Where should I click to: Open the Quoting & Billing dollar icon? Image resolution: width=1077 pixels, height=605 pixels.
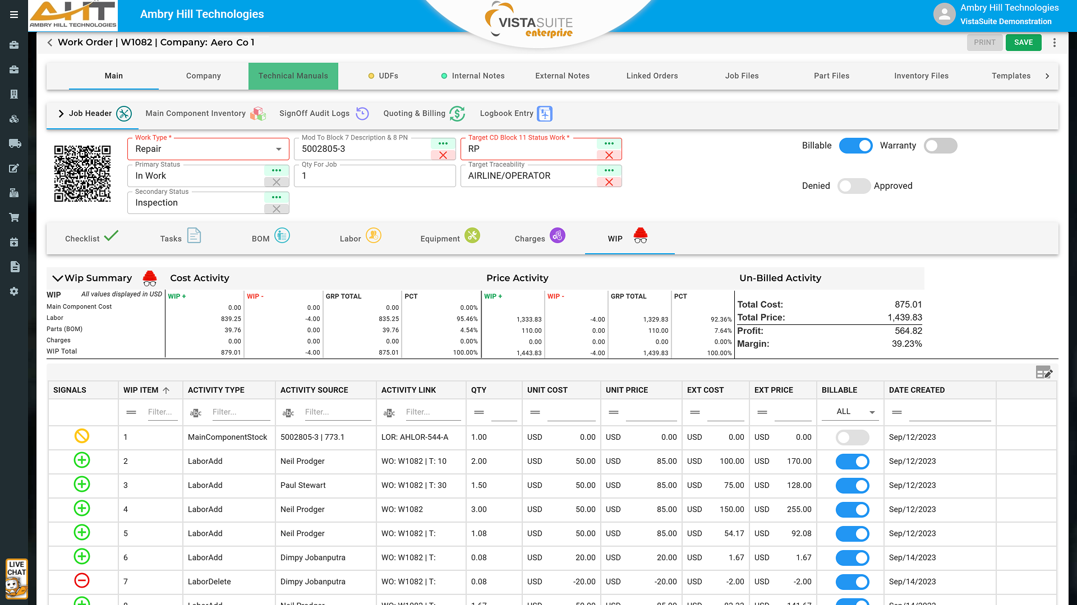[457, 114]
